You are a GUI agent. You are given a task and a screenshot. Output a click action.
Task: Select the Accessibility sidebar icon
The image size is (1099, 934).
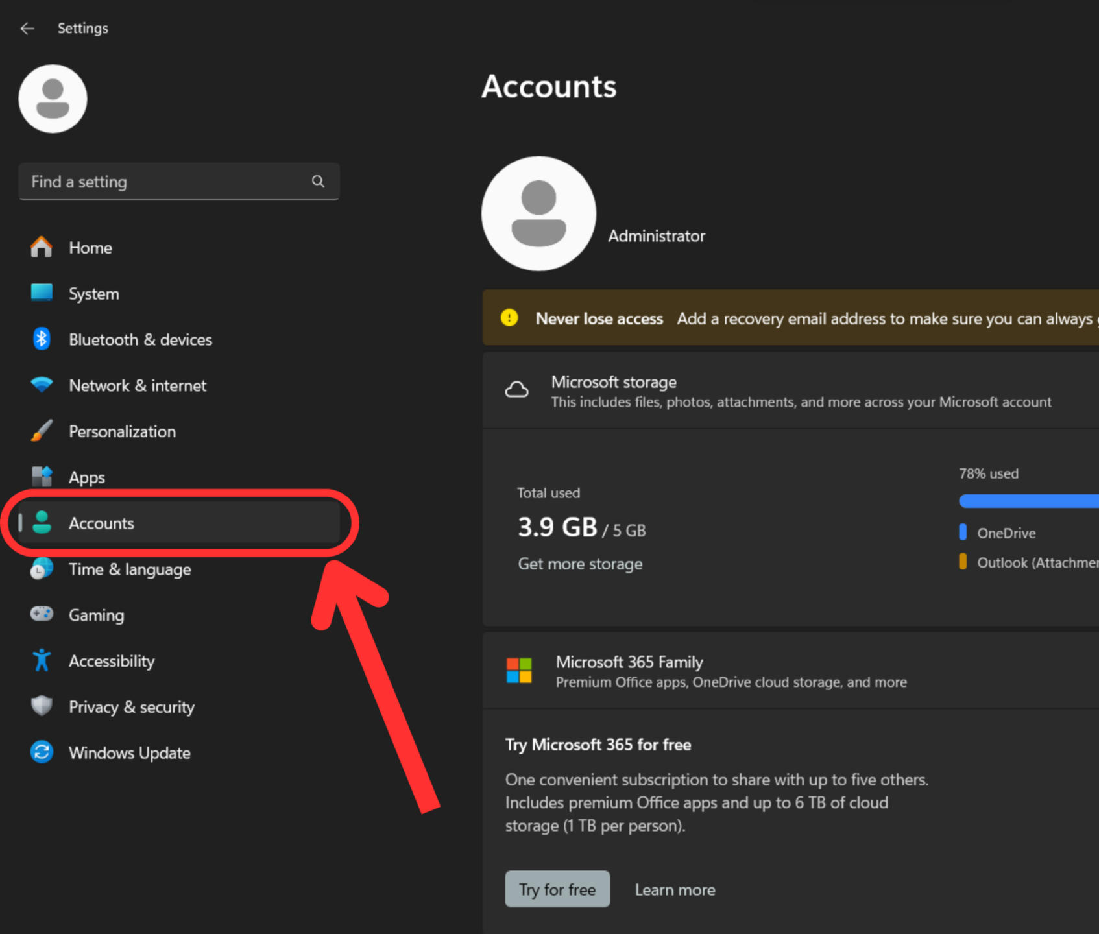pos(41,660)
